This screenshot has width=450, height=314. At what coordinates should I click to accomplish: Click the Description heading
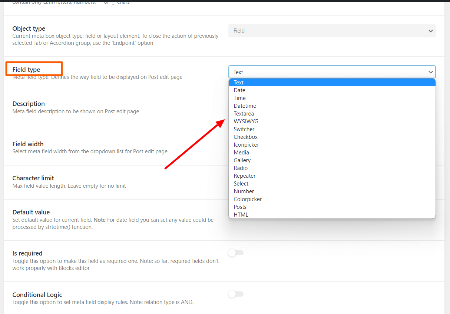29,104
